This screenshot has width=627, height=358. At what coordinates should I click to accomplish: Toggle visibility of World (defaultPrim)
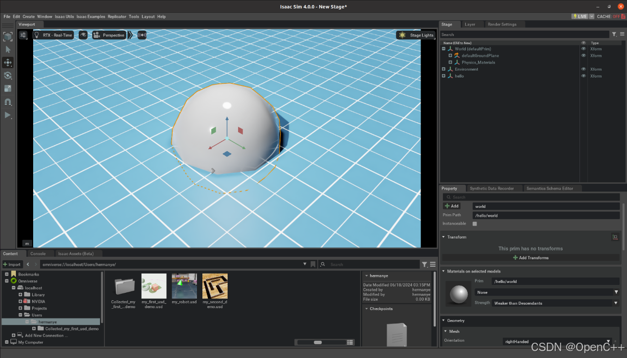(583, 49)
